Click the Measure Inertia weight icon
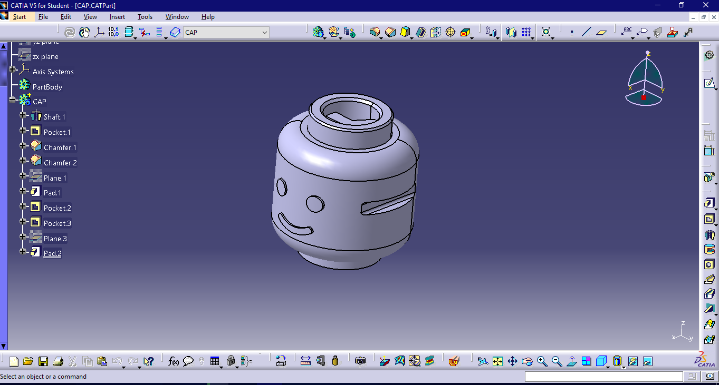 [x=335, y=361]
